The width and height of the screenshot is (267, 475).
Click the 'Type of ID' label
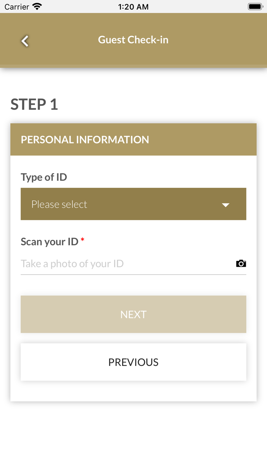[44, 177]
